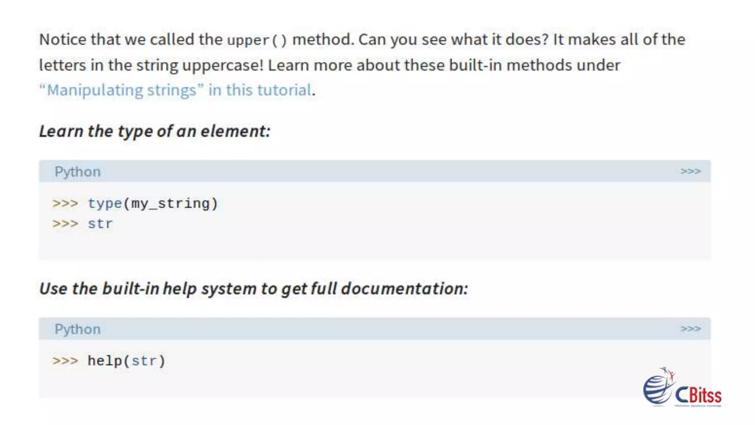Toggle the >>> prompt in help(str) block

690,328
